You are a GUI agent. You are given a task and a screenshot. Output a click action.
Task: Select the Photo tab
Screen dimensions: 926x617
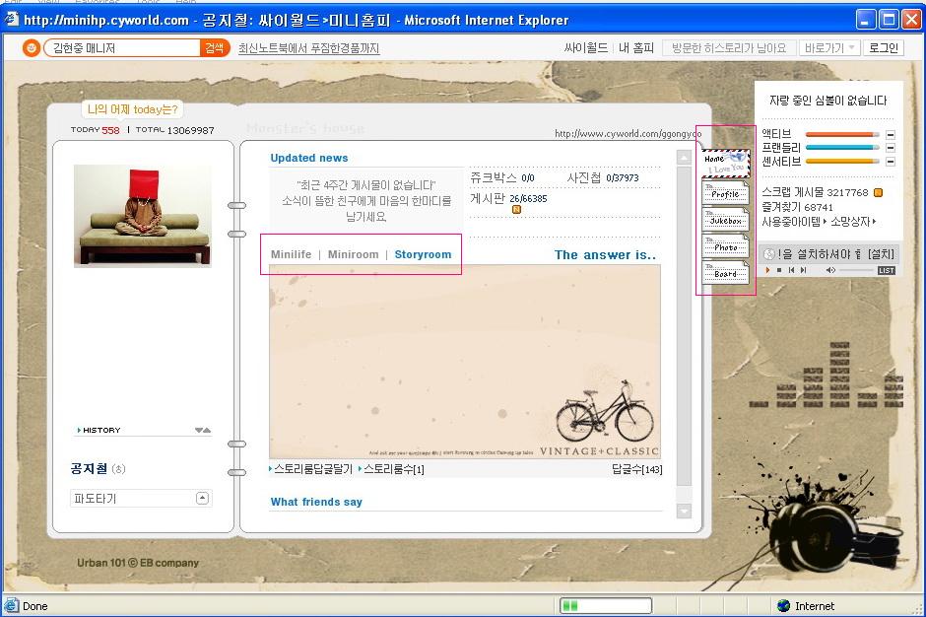pos(725,246)
